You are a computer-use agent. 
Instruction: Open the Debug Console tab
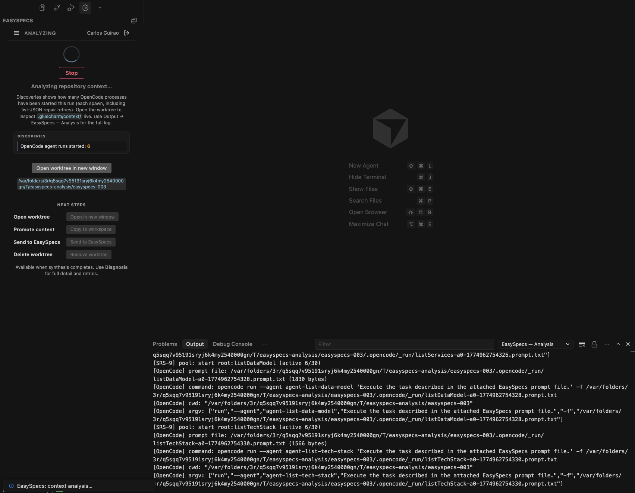click(x=232, y=344)
